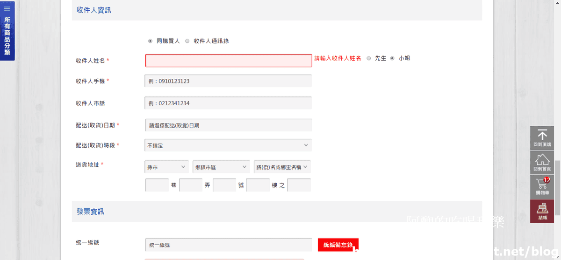Select the 同購買人 radio option

150,41
